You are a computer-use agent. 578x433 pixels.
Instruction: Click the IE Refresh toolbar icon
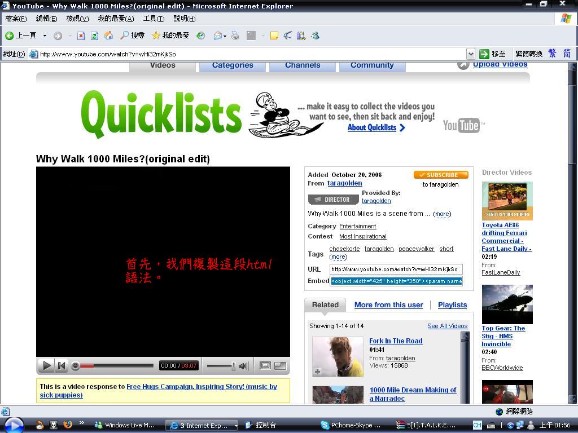94,36
